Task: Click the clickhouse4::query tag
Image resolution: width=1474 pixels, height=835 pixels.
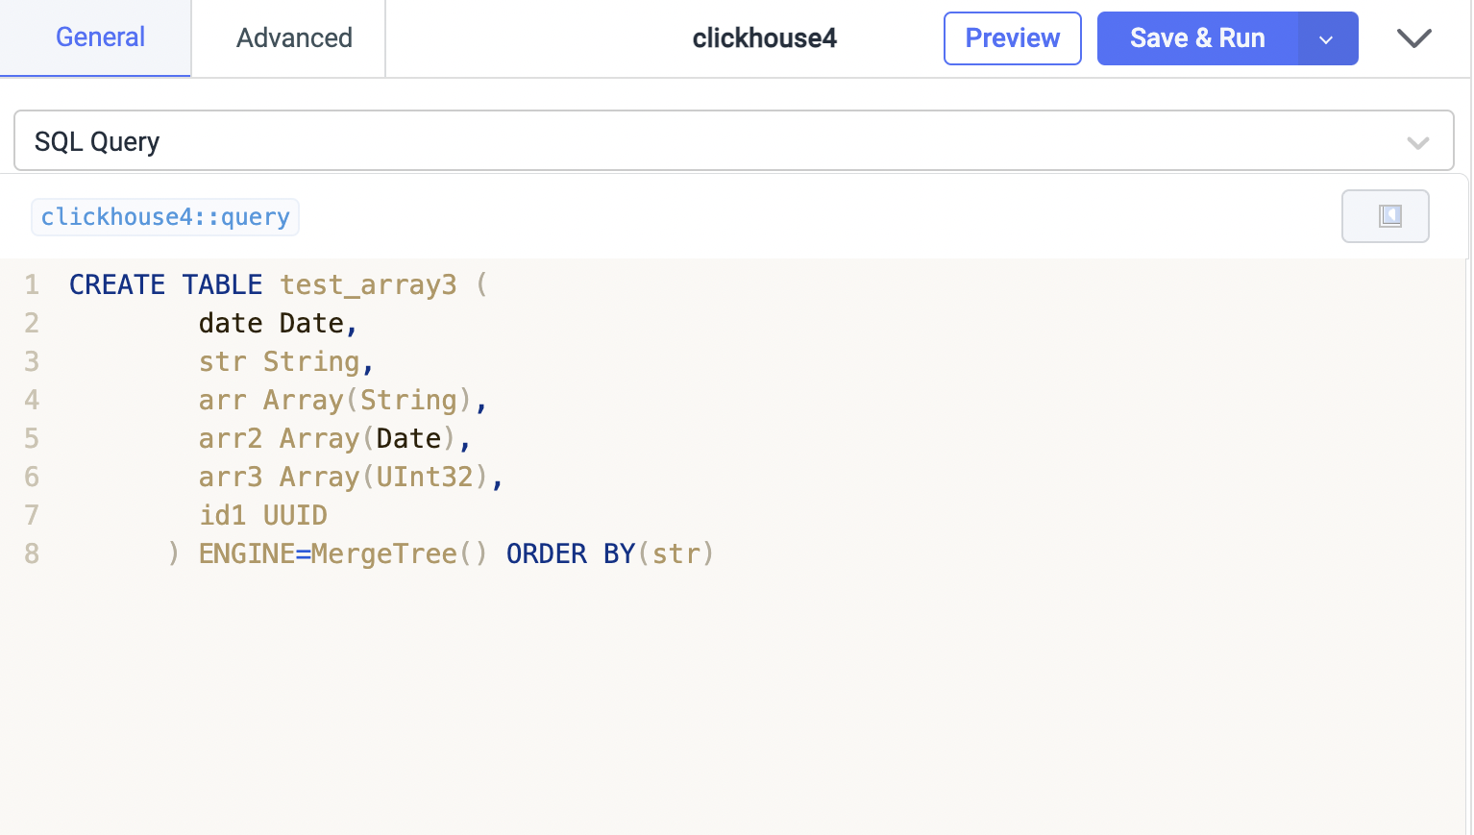Action: pos(165,217)
